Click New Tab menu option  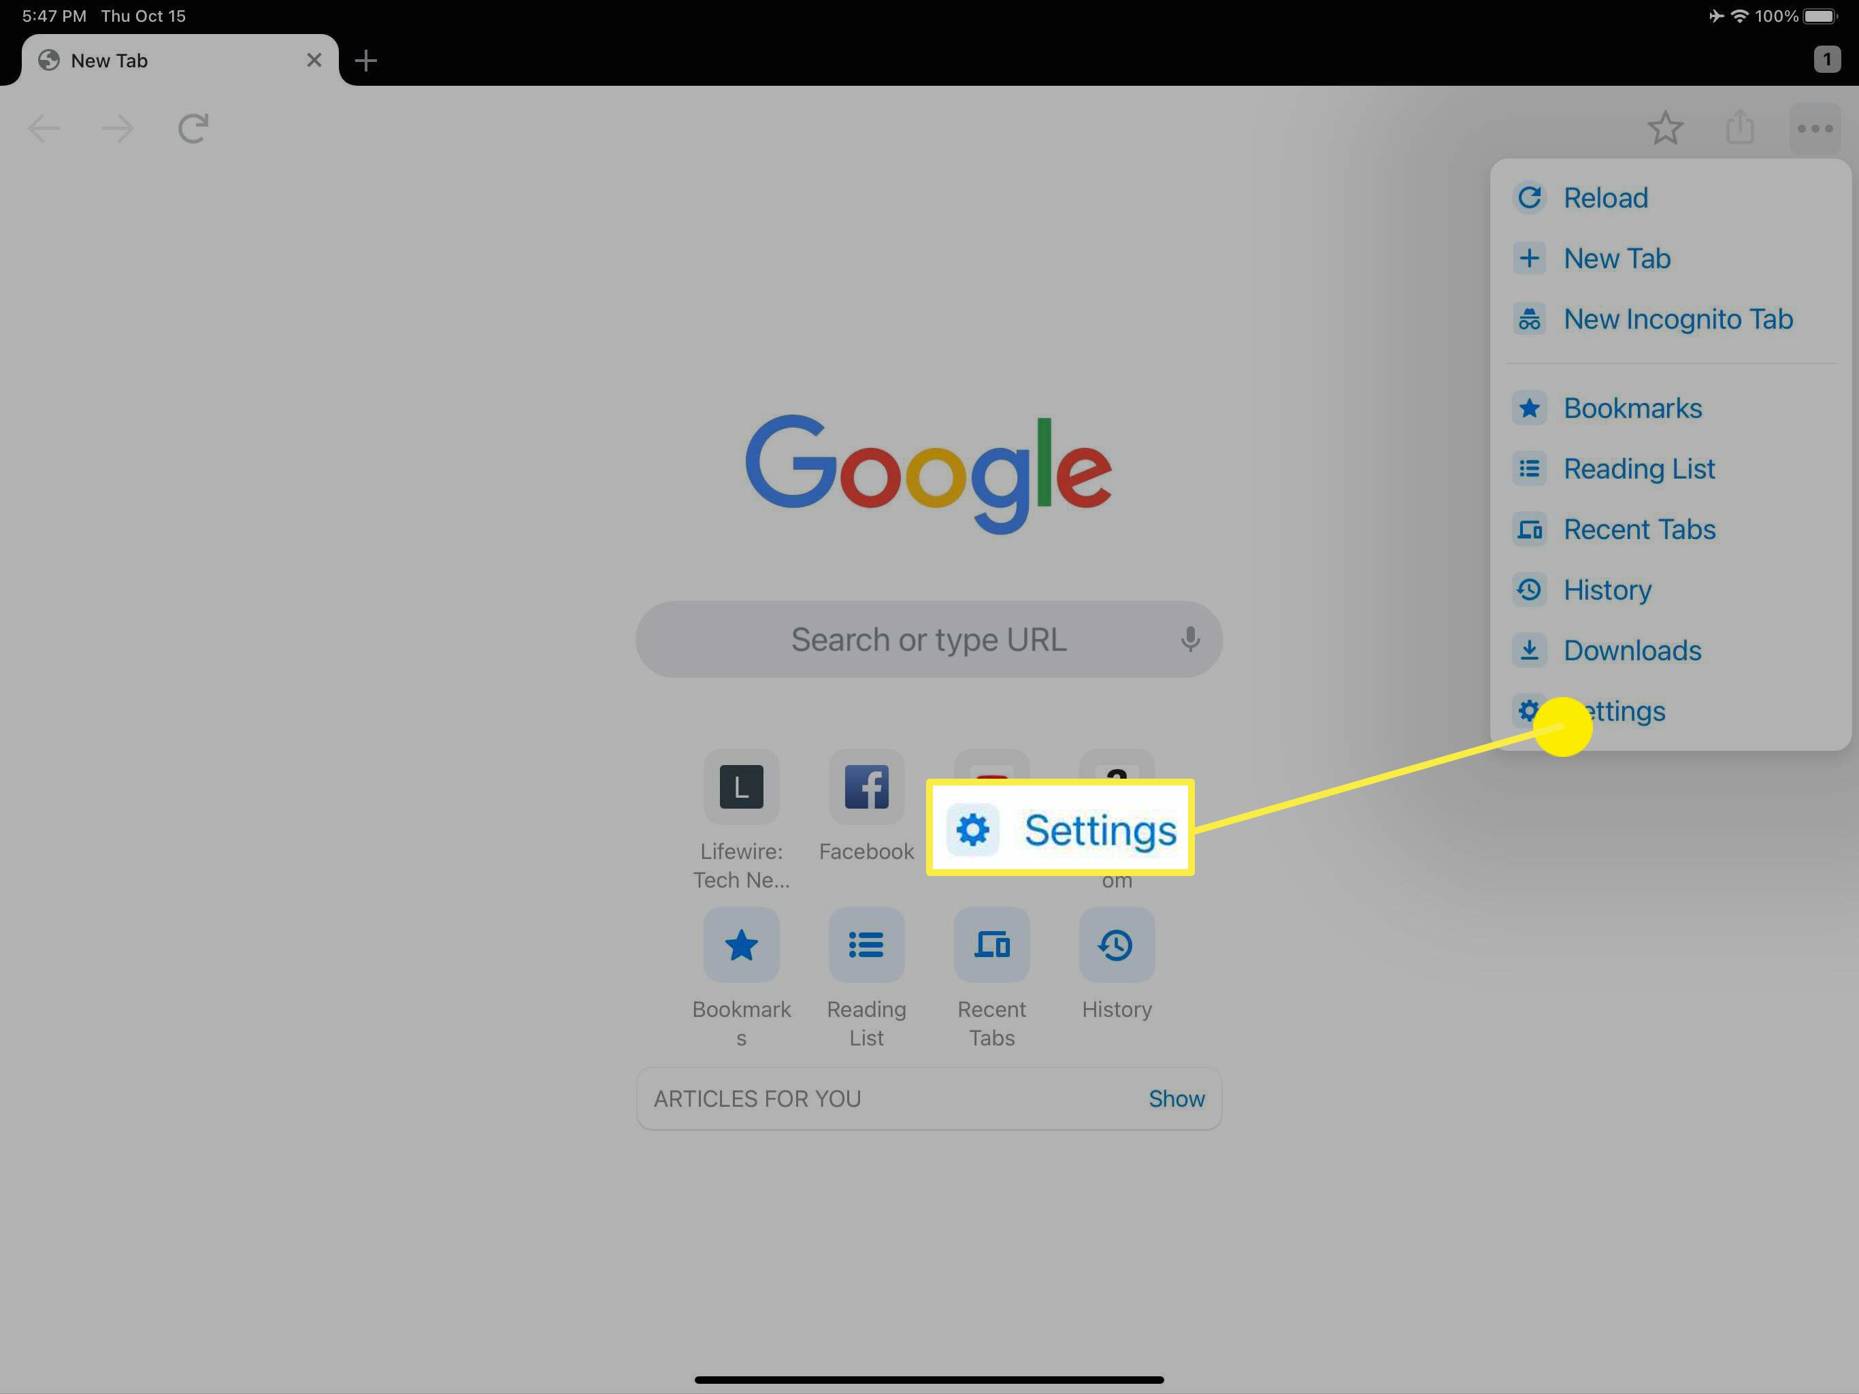(x=1617, y=258)
